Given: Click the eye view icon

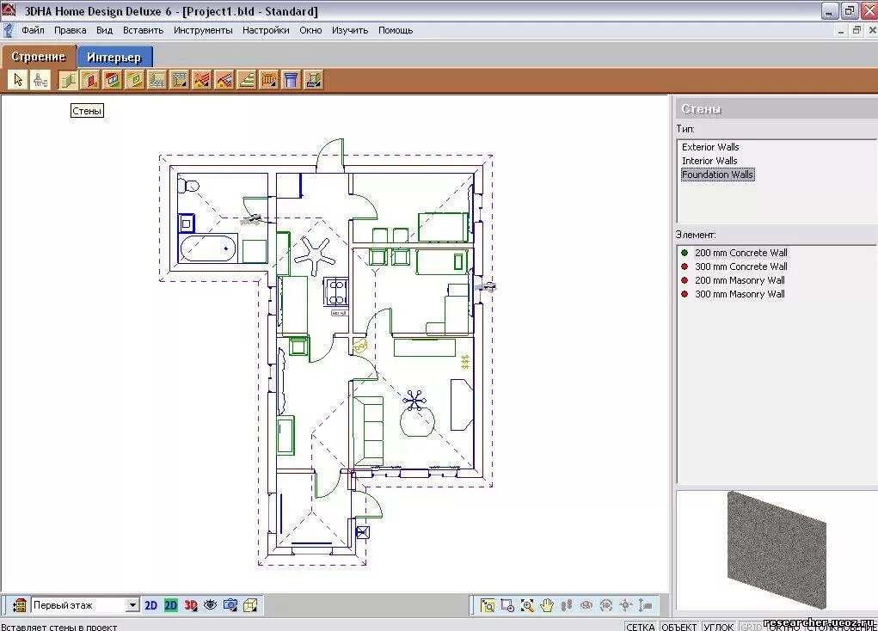Looking at the screenshot, I should click(211, 604).
